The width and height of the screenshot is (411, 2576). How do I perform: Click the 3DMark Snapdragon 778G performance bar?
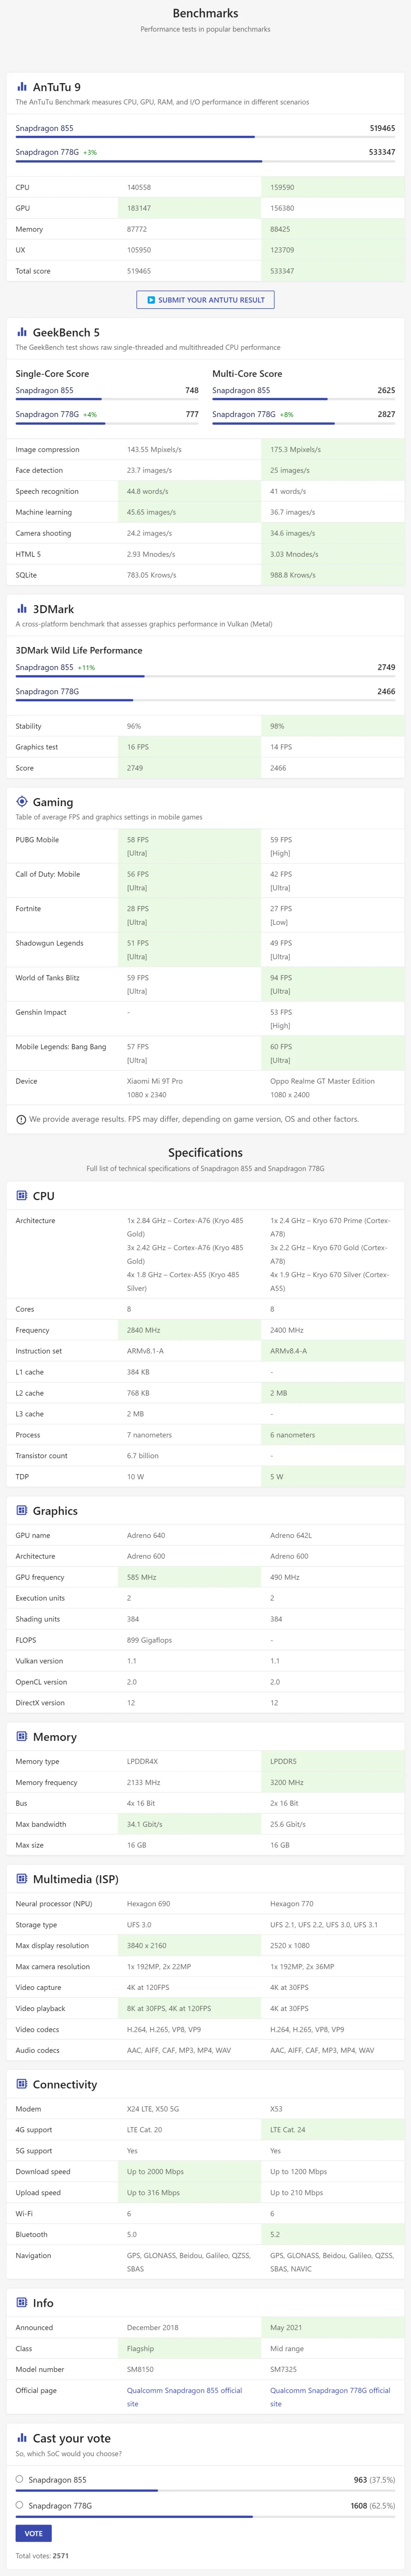(205, 700)
